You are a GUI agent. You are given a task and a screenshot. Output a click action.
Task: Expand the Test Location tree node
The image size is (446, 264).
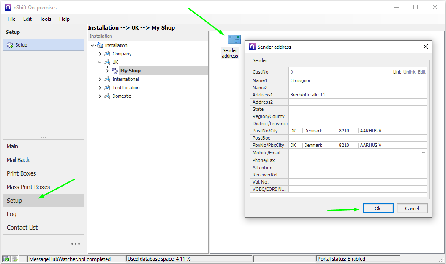click(x=100, y=88)
